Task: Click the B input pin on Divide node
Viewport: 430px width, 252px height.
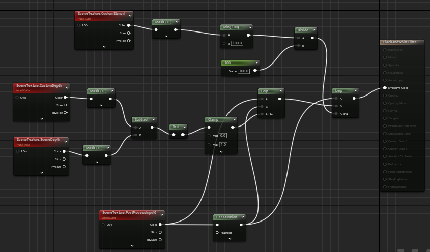Action: tap(299, 46)
